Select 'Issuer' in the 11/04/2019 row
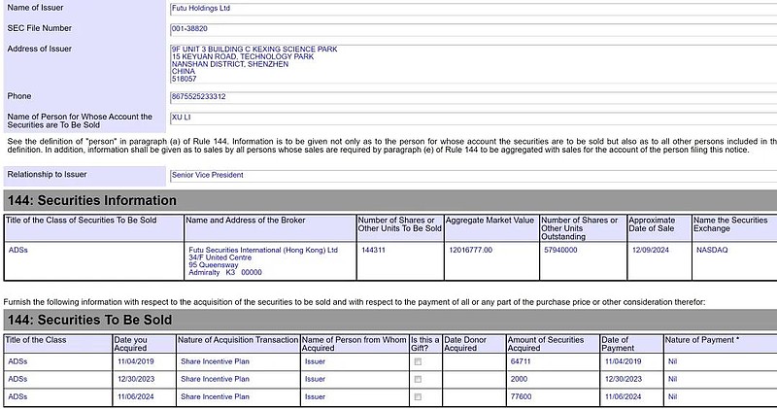Viewport: 777px width, 409px height. click(x=315, y=361)
